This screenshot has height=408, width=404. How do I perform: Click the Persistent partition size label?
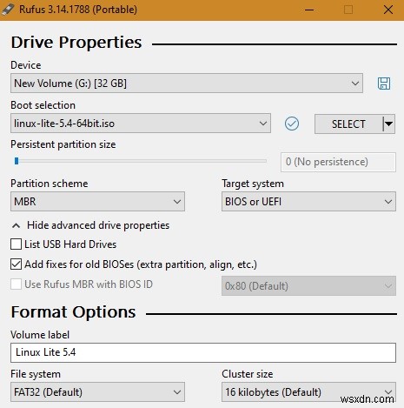63,144
